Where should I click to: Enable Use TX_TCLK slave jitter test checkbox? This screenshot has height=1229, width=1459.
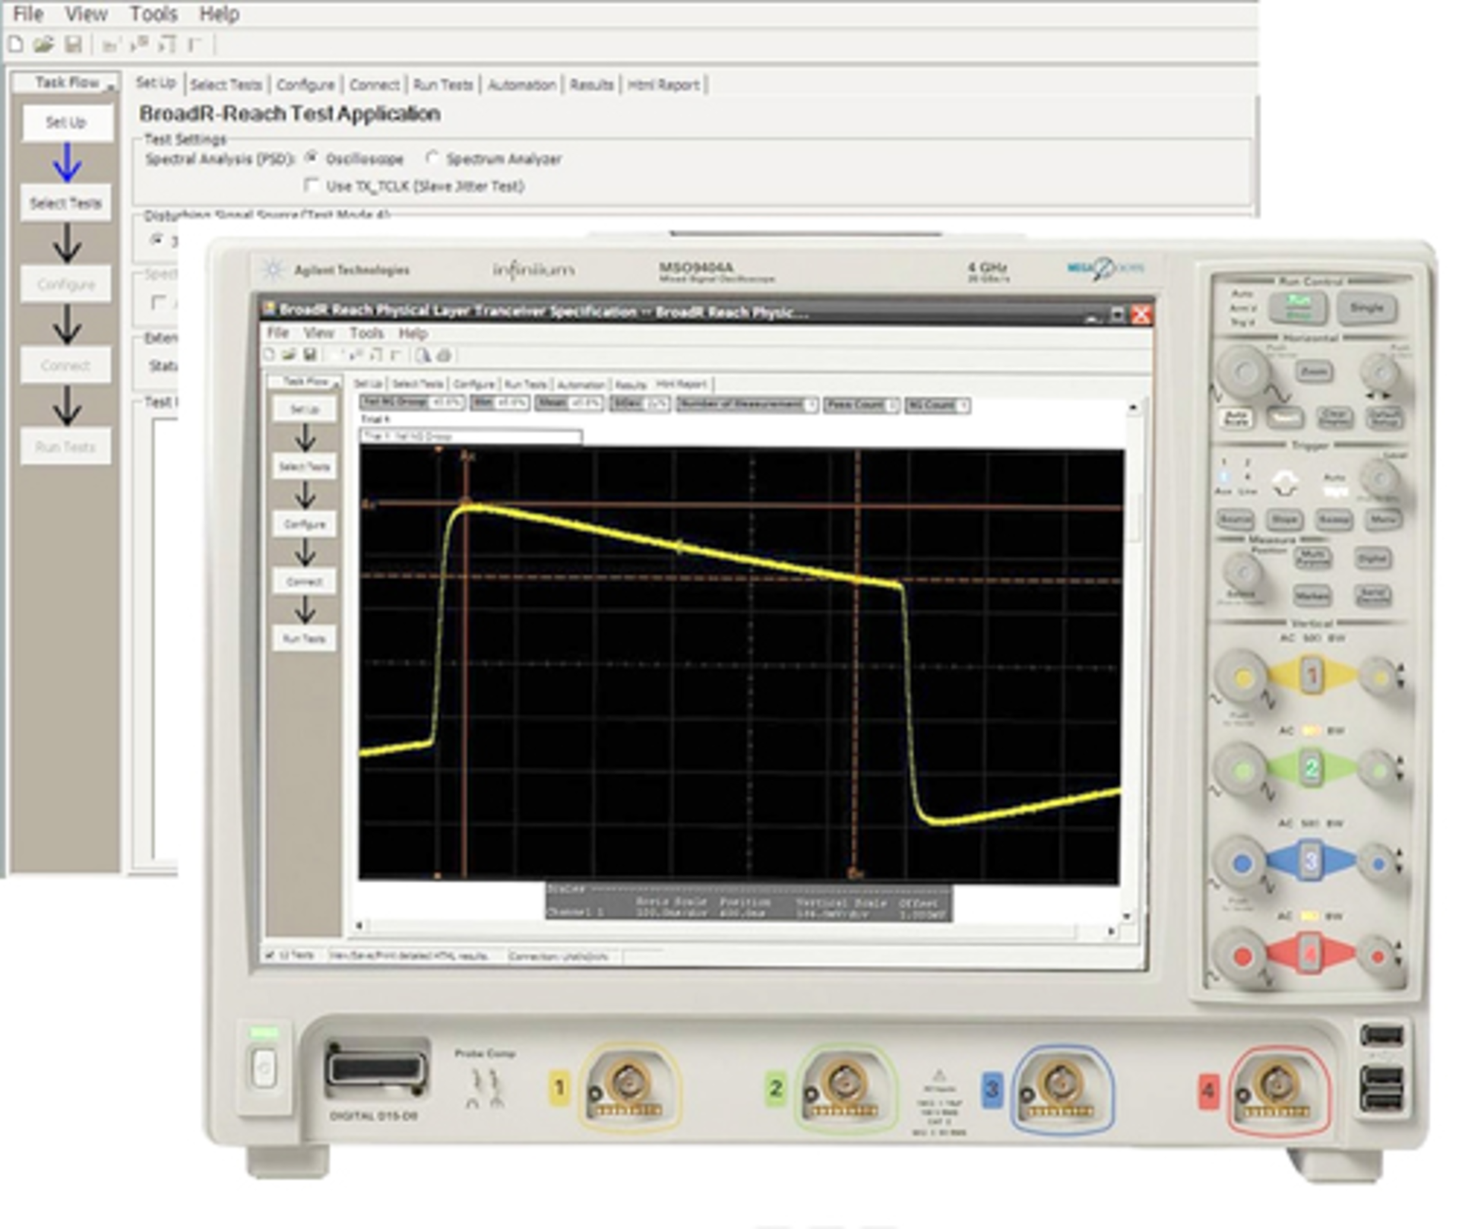[x=311, y=185]
